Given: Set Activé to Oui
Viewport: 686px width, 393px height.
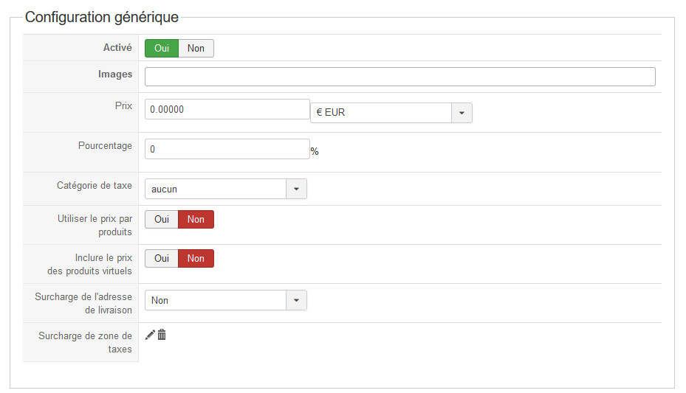Looking at the screenshot, I should (162, 48).
